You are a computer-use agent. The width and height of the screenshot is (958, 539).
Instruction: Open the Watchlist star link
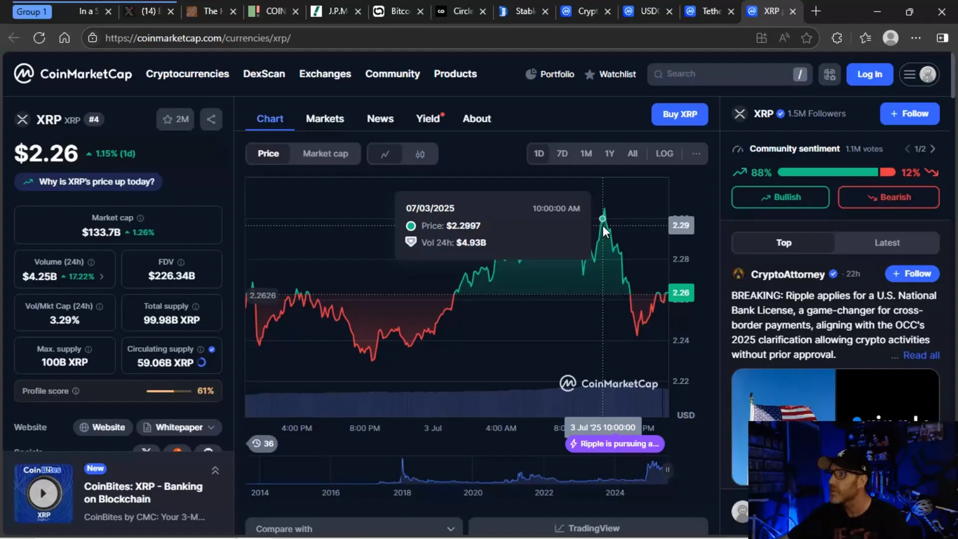(x=610, y=74)
